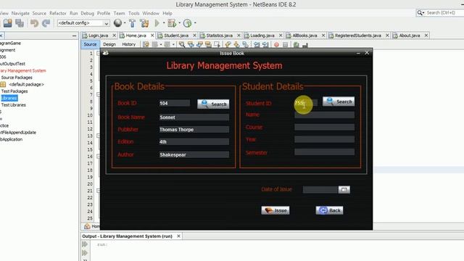Open the Source menu
Image resolution: width=464 pixels, height=261 pixels.
tap(39, 13)
